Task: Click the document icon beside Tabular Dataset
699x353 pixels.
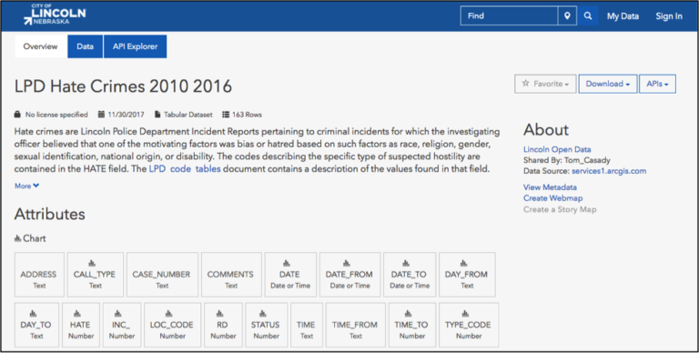Action: tap(157, 115)
